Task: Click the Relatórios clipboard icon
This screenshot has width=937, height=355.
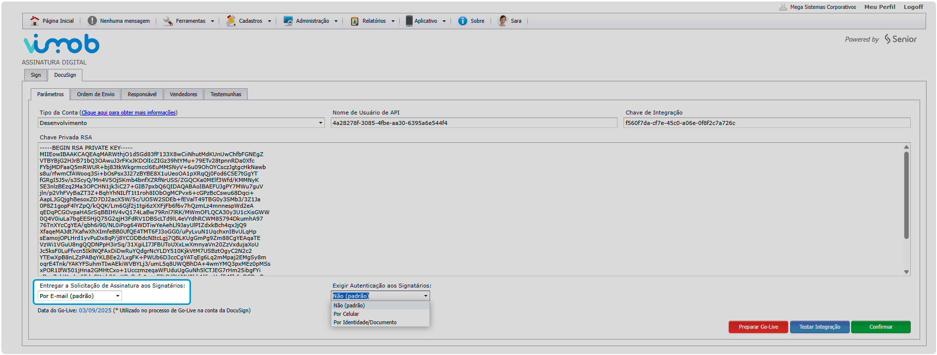Action: (355, 21)
